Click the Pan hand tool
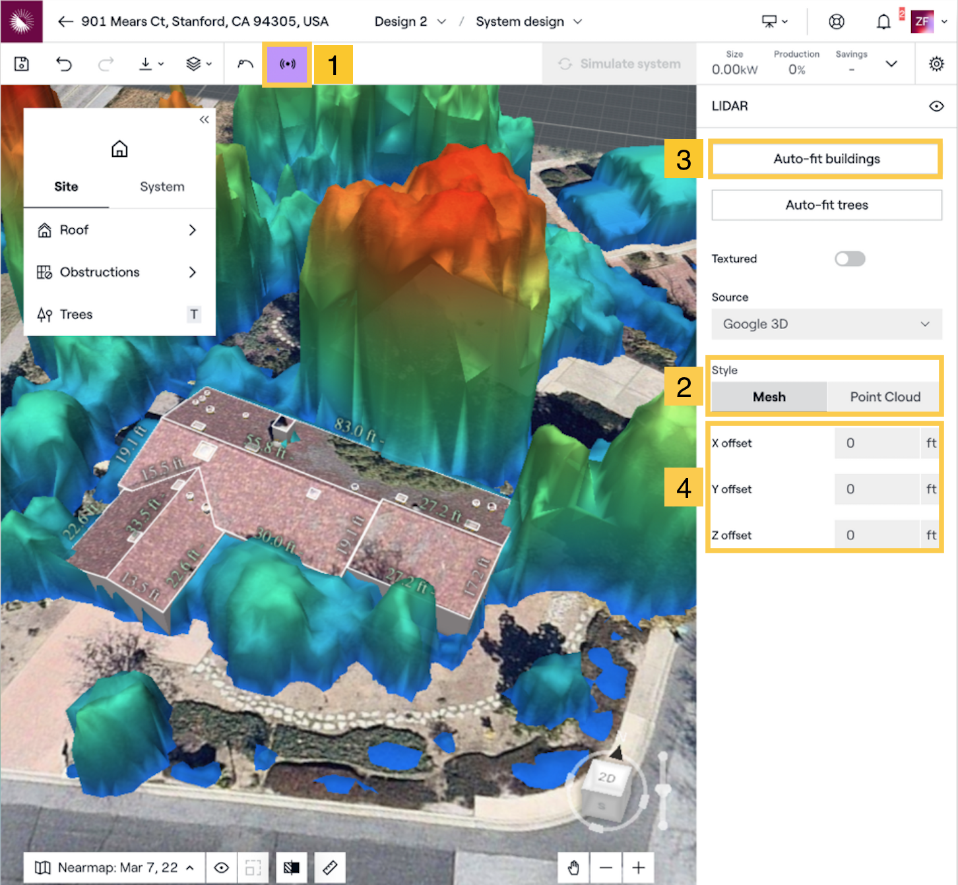Image resolution: width=958 pixels, height=885 pixels. tap(573, 868)
